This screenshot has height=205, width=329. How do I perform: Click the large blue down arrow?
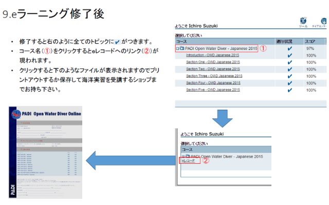coord(223,118)
